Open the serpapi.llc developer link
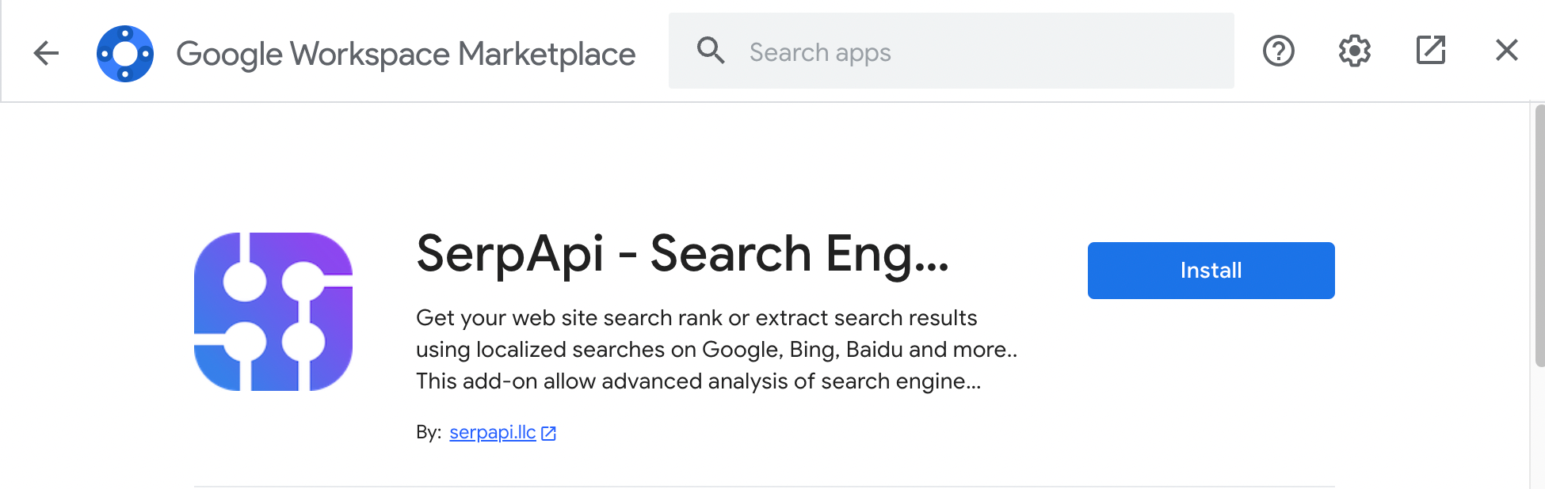Image resolution: width=1545 pixels, height=489 pixels. (492, 432)
